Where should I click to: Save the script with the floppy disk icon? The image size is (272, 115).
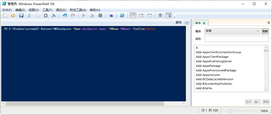coord(21,16)
